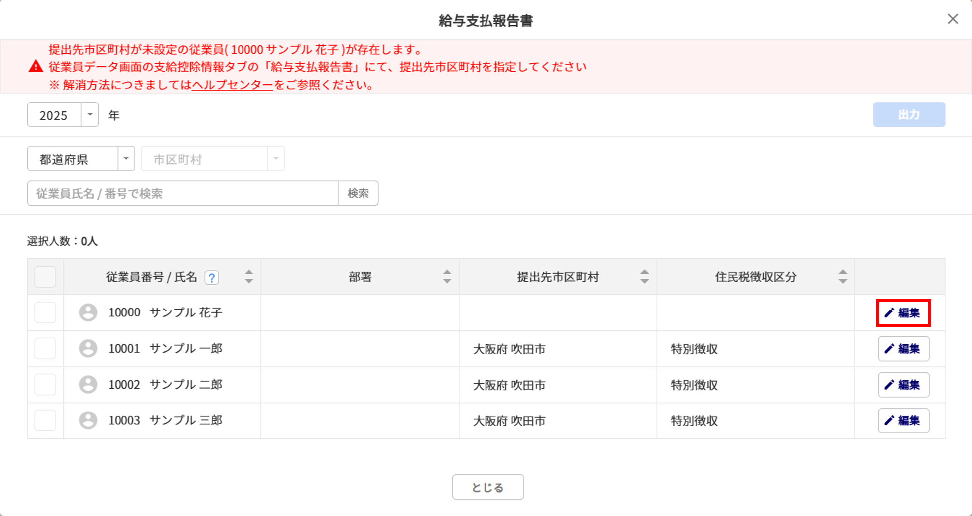Open the ヘルプセンター link

233,85
